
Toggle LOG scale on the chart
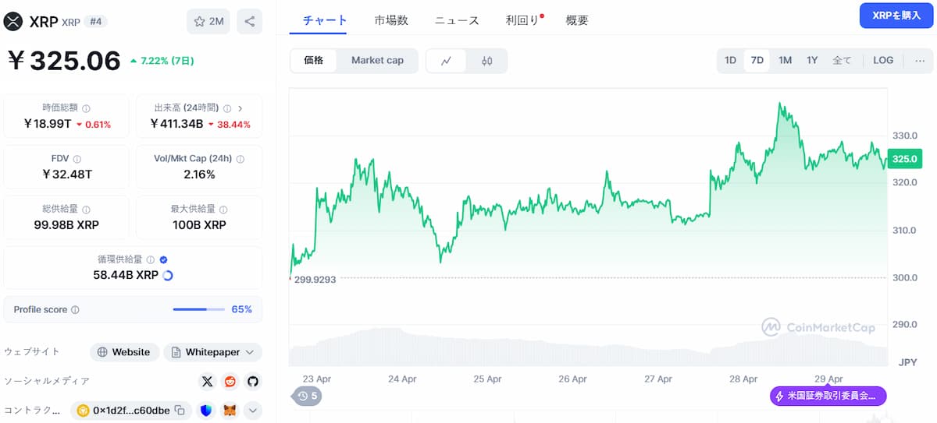pyautogui.click(x=883, y=61)
